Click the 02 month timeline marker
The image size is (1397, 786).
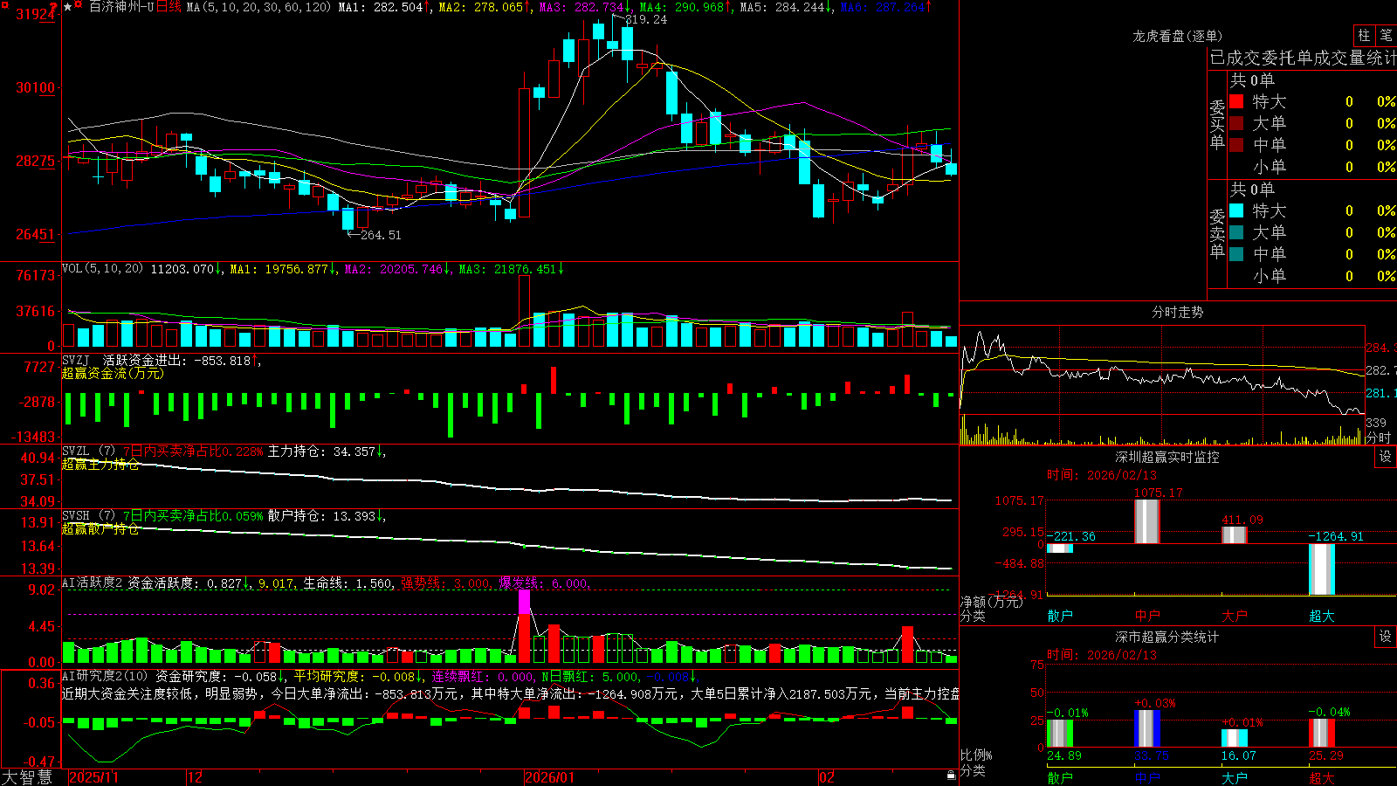827,777
